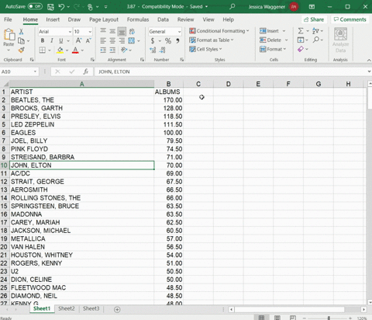Open the font size dropdown
Image resolution: width=372 pixels, height=320 pixels.
[x=90, y=32]
